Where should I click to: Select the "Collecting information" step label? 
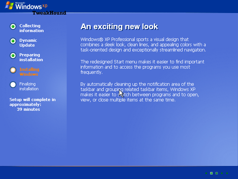(x=31, y=28)
